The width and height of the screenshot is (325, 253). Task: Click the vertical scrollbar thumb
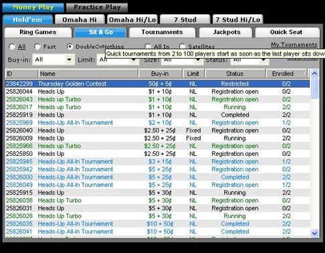[314, 88]
